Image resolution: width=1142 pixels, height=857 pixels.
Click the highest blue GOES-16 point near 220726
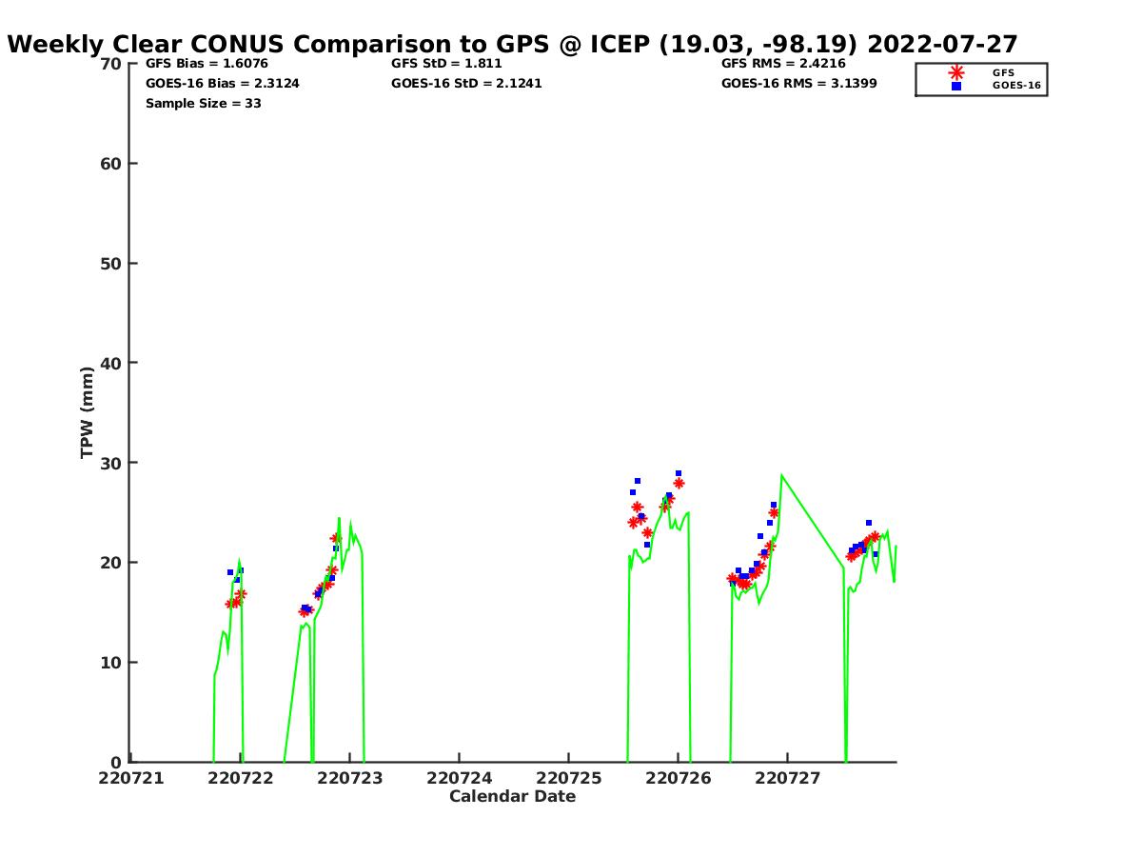[x=679, y=473]
